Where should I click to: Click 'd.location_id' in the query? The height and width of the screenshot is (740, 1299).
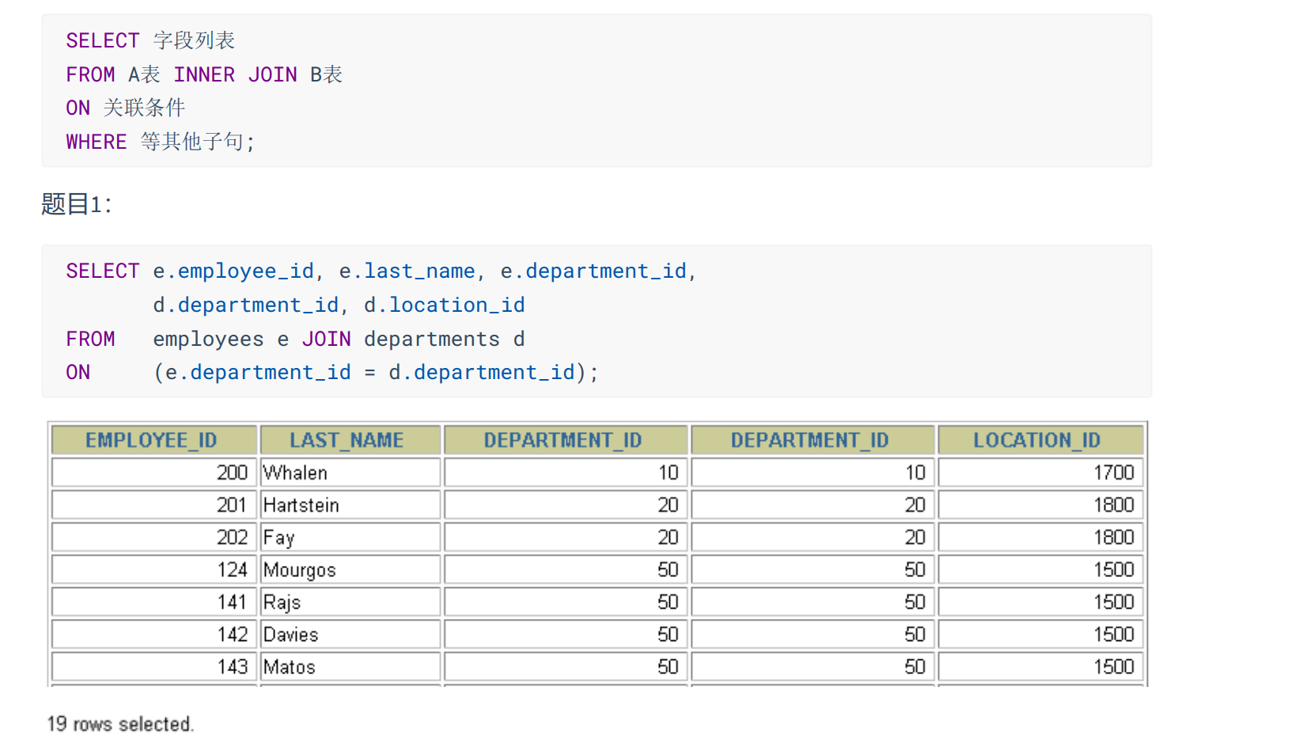coord(445,305)
